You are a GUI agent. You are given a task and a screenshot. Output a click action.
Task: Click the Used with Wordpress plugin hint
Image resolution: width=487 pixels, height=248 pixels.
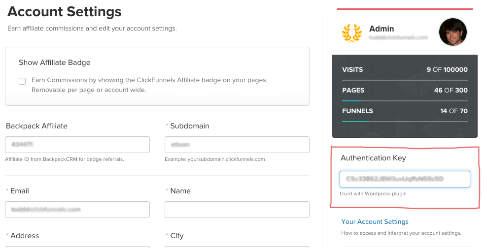373,193
